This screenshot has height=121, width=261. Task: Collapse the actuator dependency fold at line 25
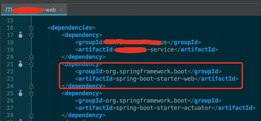pos(31,93)
